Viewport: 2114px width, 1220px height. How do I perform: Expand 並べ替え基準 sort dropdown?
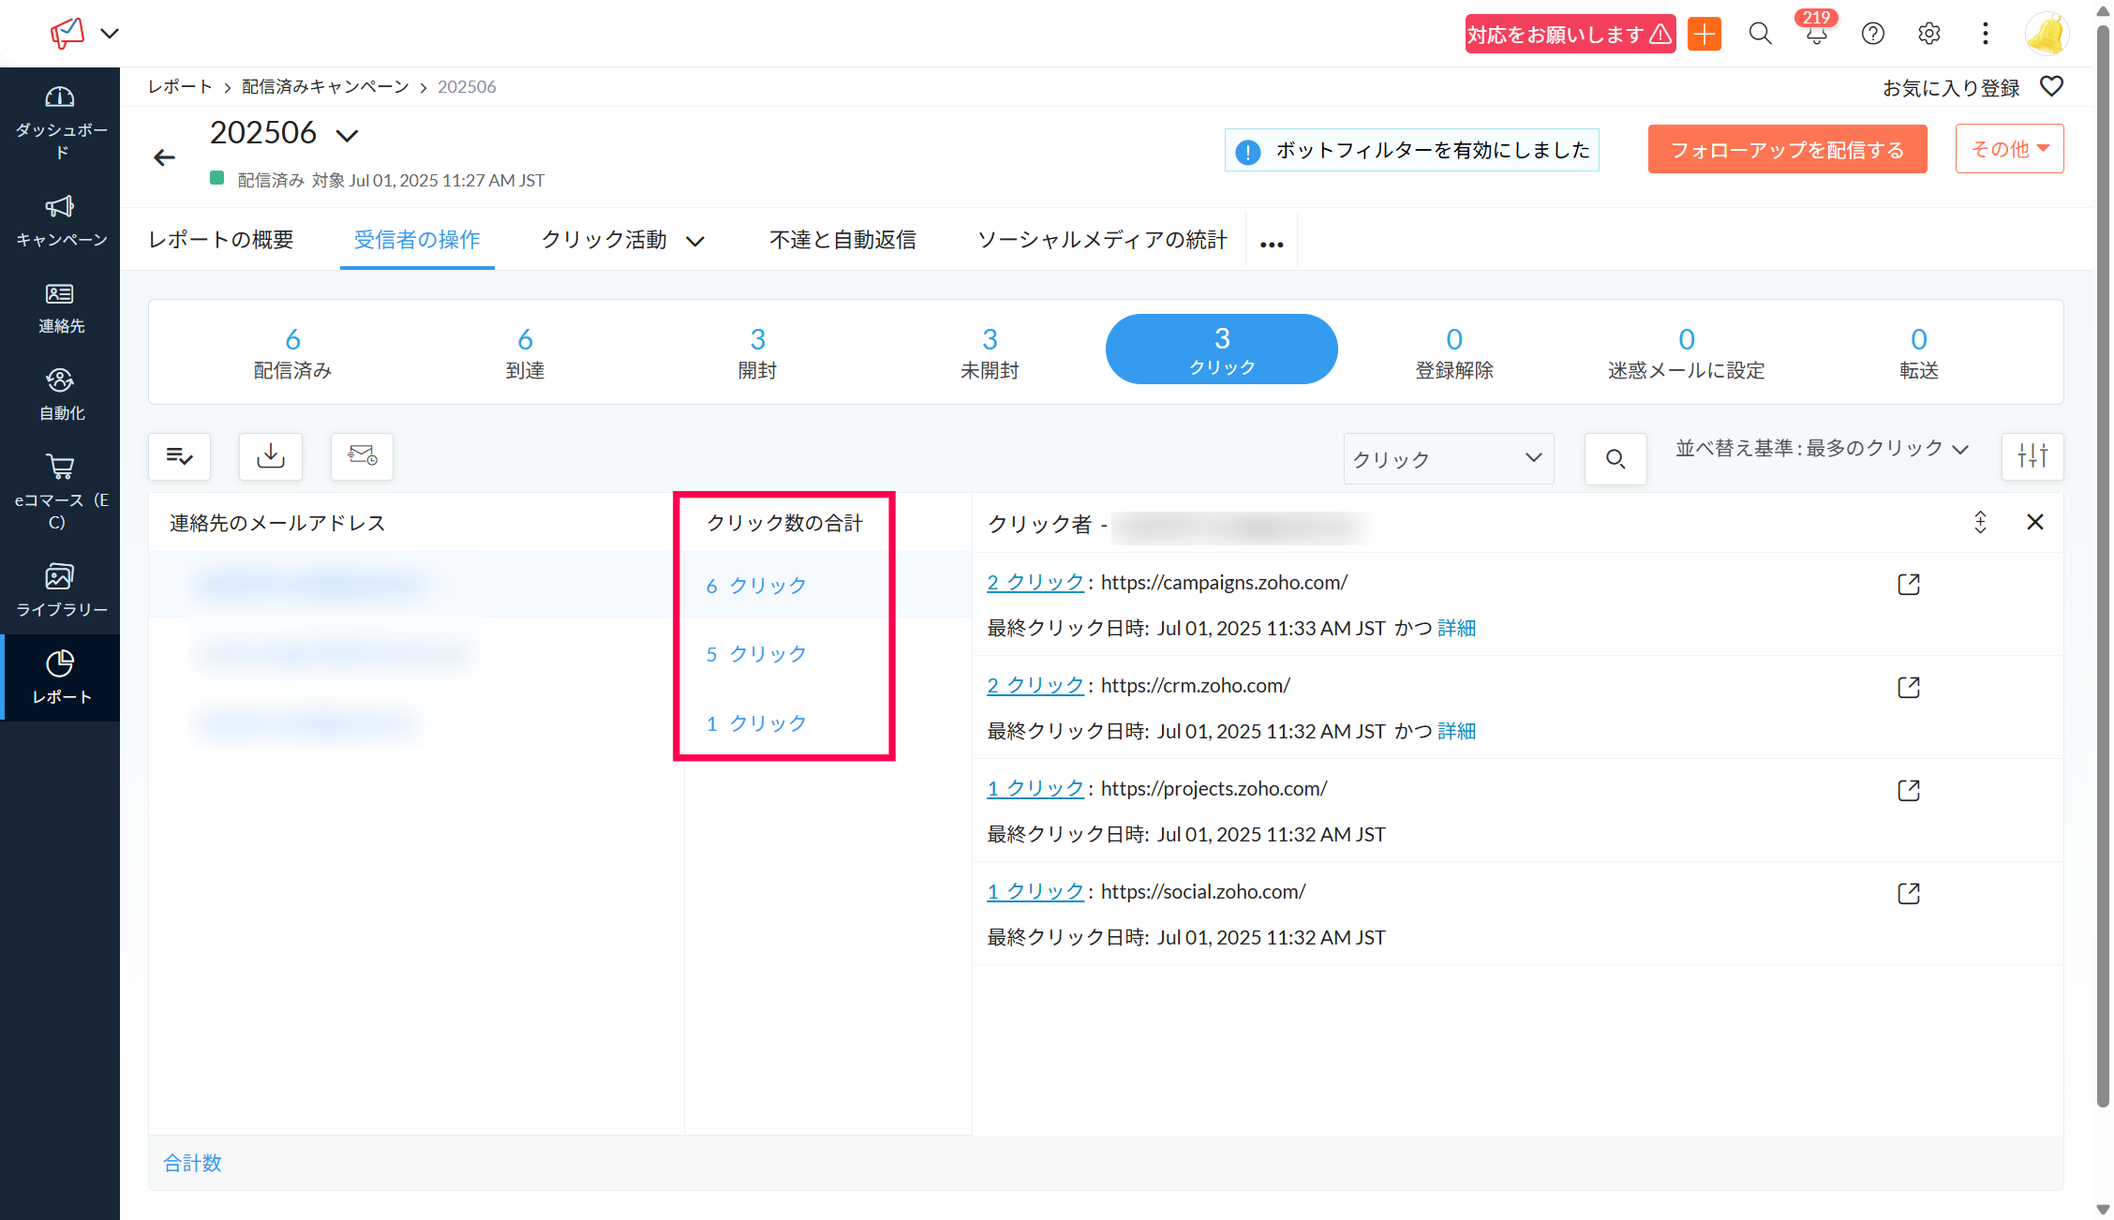pos(1822,449)
